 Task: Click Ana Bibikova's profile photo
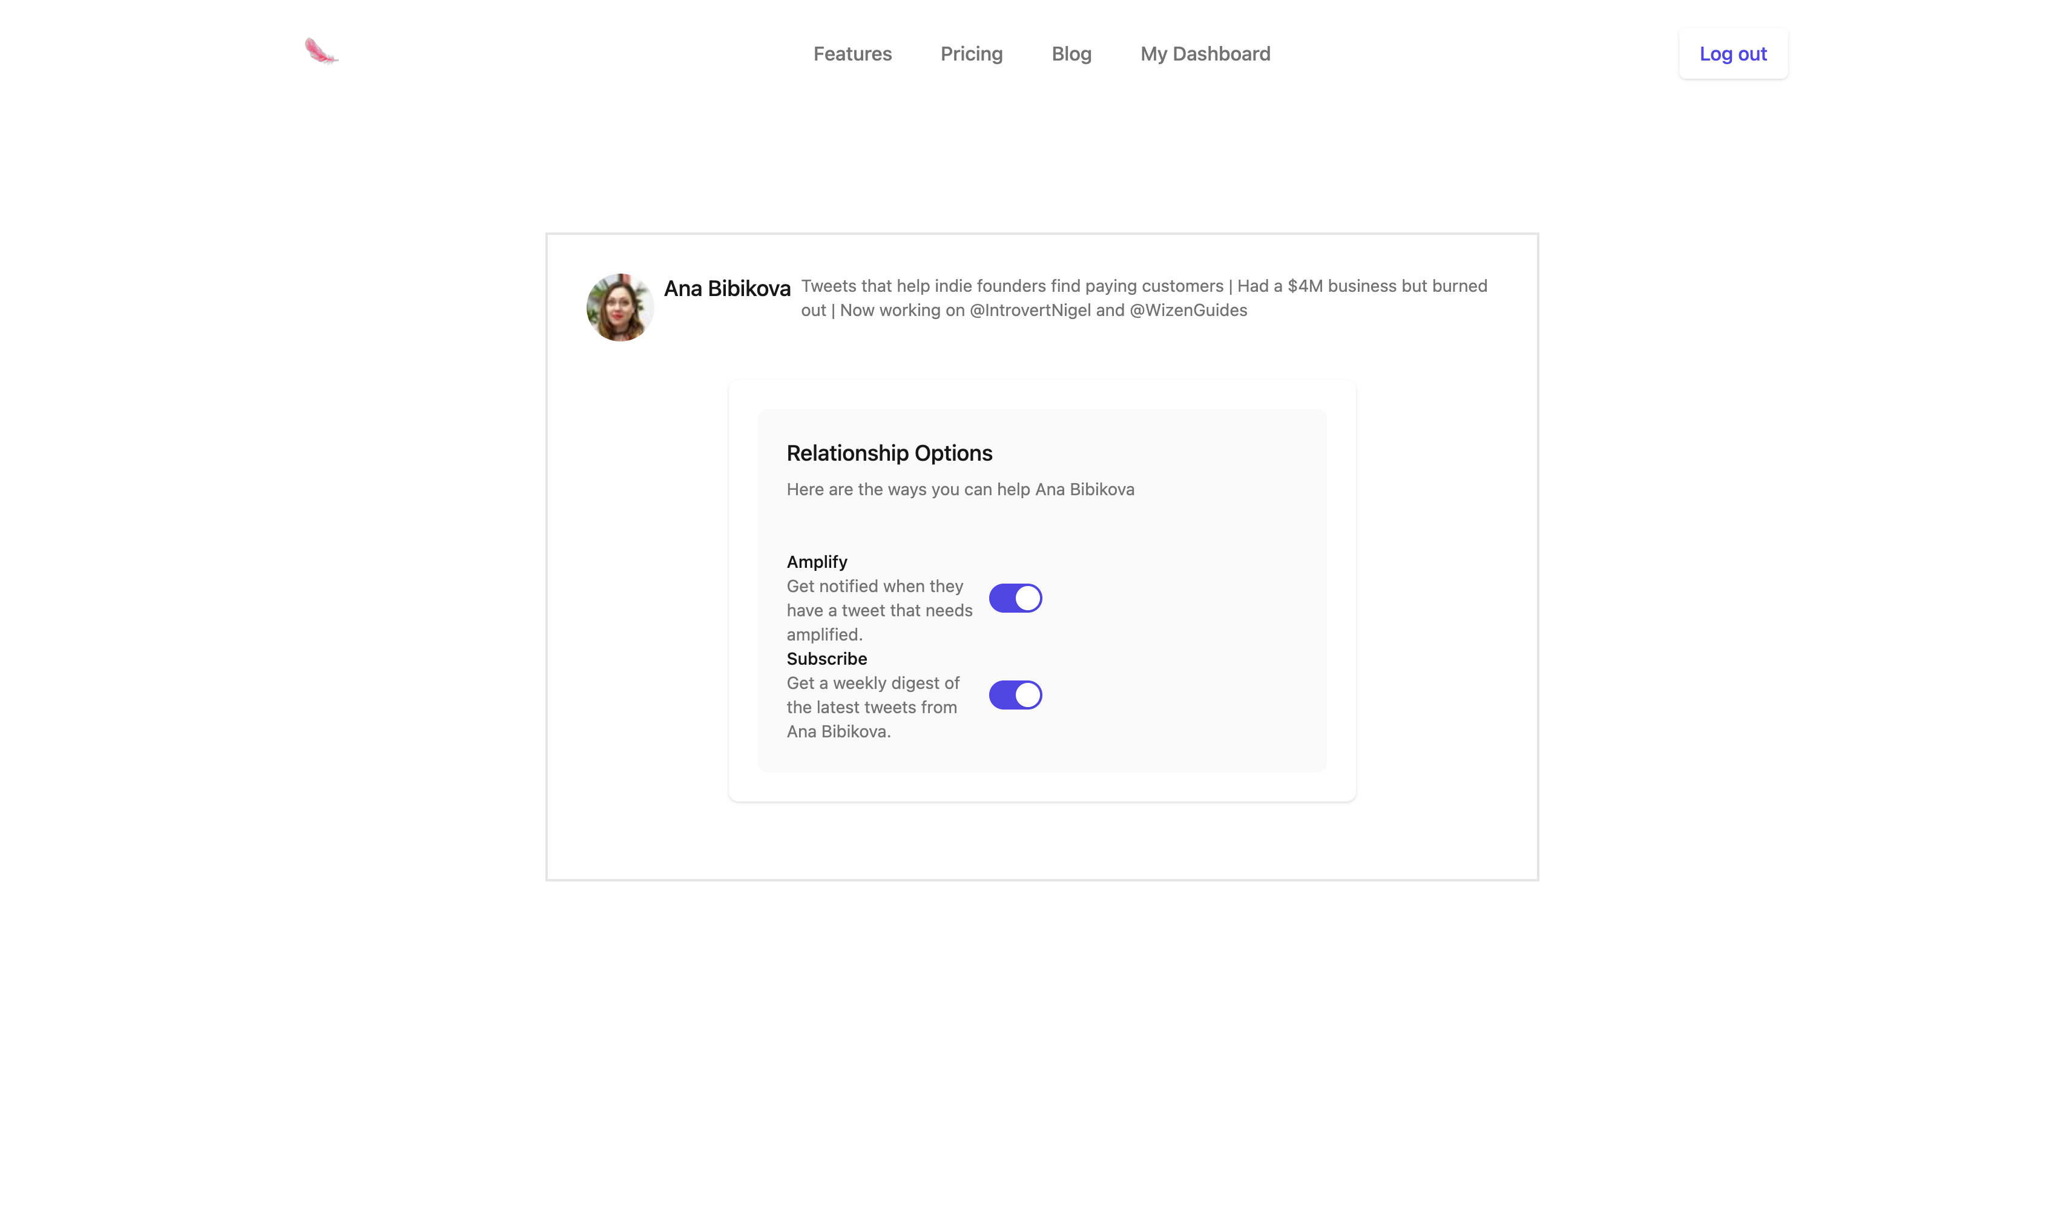(620, 307)
